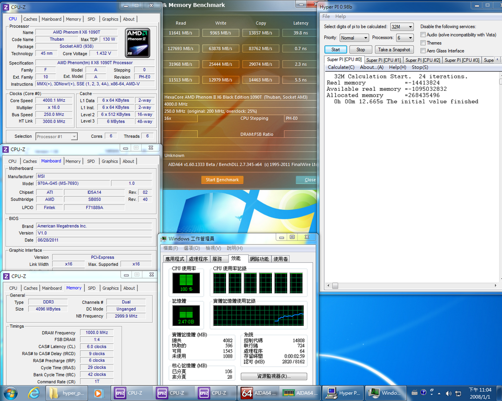Open the Applications (應用程式) tab in Task Manager

click(175, 259)
